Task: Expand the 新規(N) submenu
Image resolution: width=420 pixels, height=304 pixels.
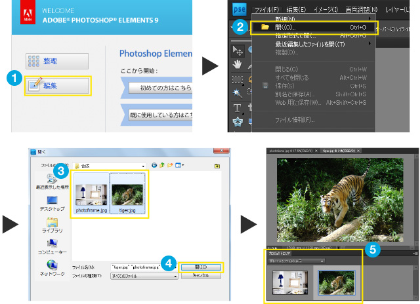Action: click(x=313, y=19)
